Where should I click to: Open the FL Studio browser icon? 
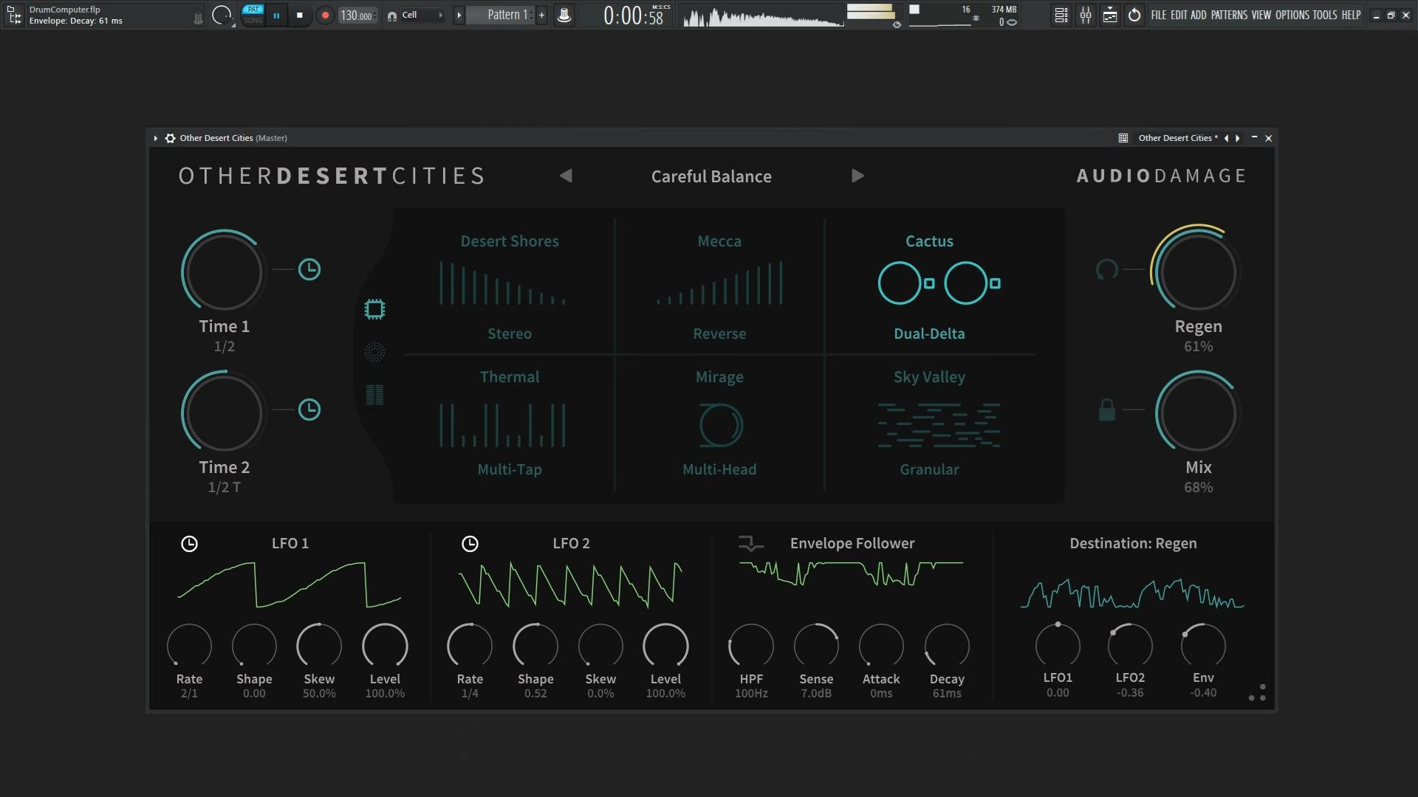(14, 15)
